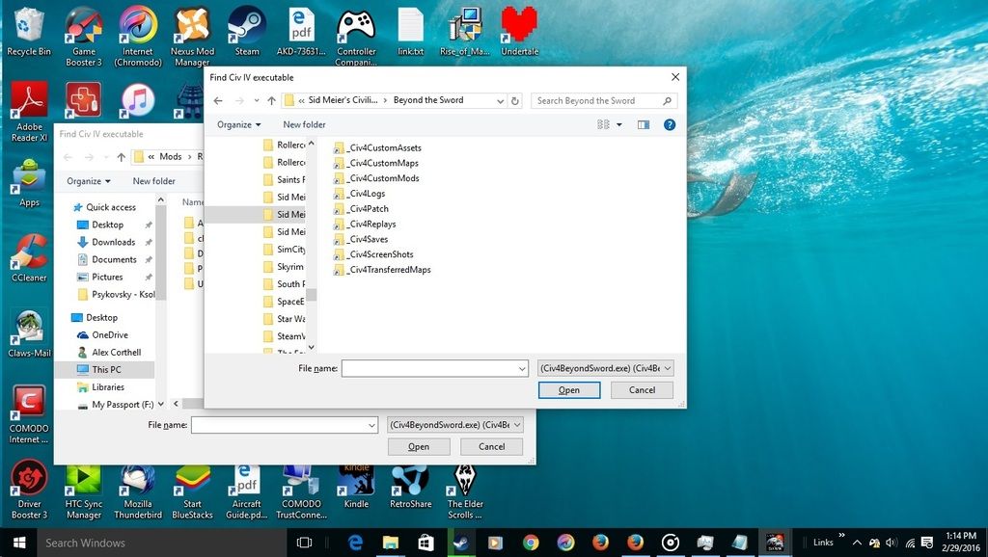This screenshot has width=988, height=557.
Task: Open the file type filter in Mods dialog
Action: (x=455, y=425)
